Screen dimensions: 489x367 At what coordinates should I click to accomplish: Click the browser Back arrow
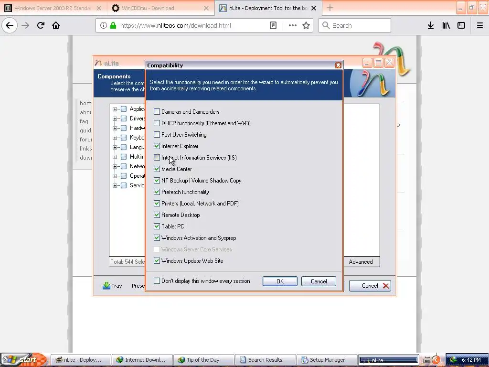(x=10, y=25)
